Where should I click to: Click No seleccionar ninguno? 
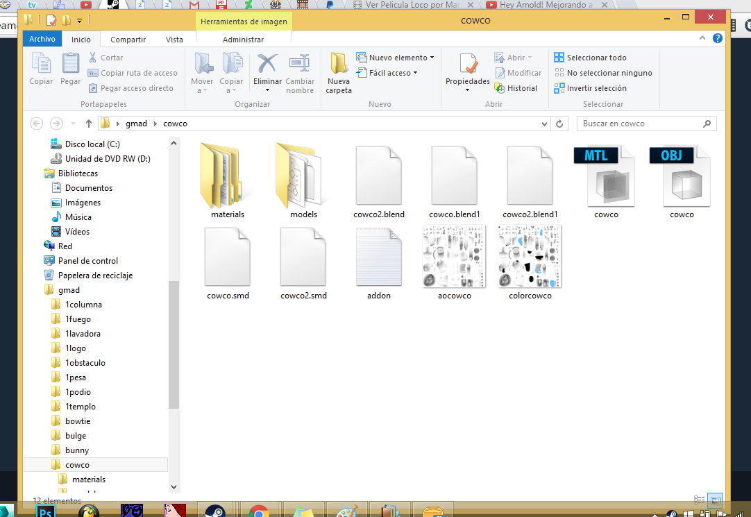603,73
